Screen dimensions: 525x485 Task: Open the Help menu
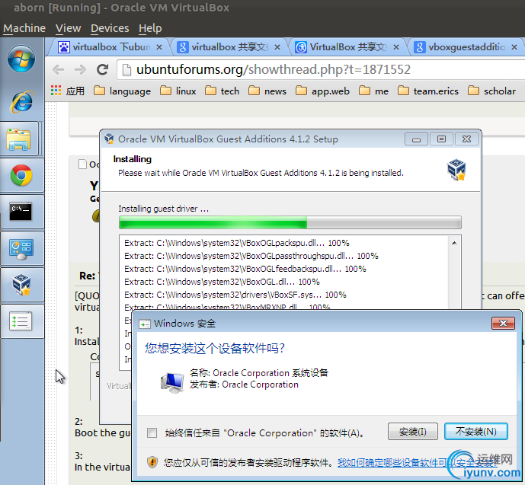point(150,28)
